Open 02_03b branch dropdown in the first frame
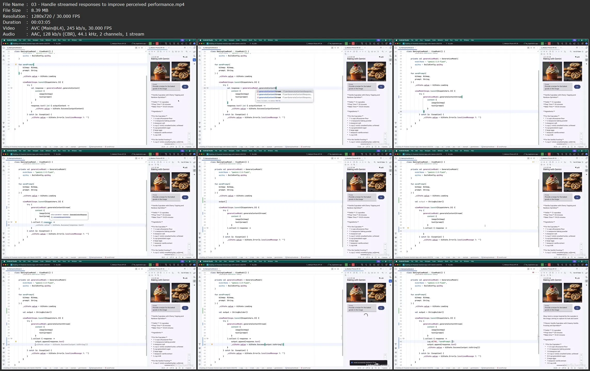The image size is (590, 371). pyautogui.click(x=58, y=44)
